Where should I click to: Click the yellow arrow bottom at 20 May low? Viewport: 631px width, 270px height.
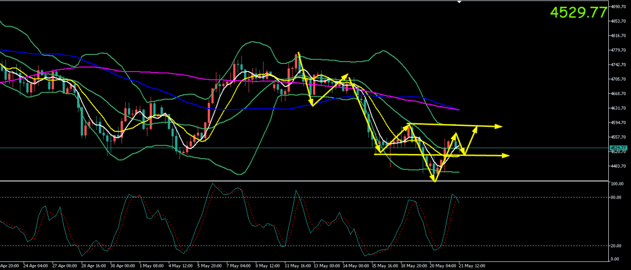[434, 179]
